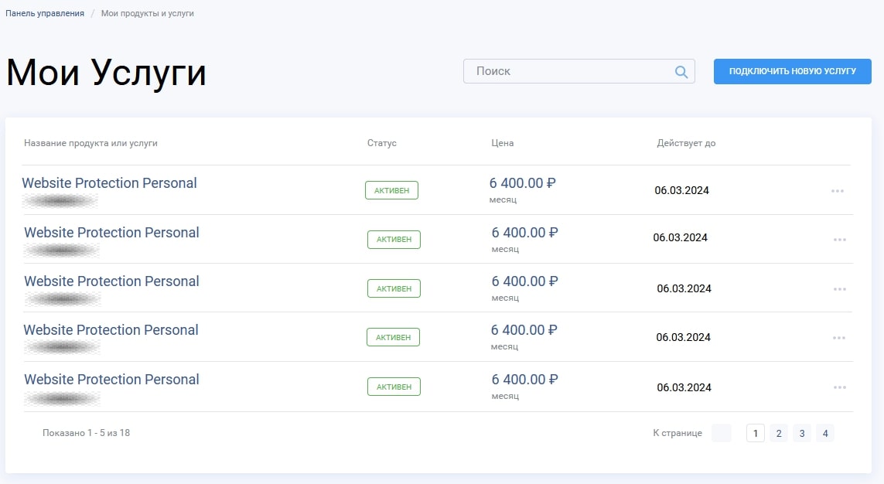Image resolution: width=884 pixels, height=484 pixels.
Task: Select the Действует до column header
Action: point(686,143)
